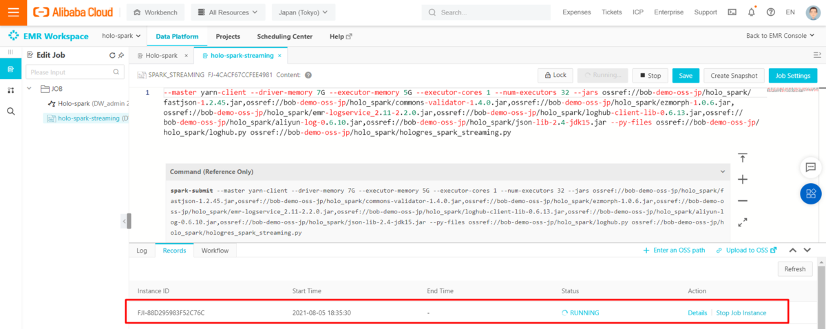Collapse the JOB folder
The image size is (826, 329).
click(30, 89)
